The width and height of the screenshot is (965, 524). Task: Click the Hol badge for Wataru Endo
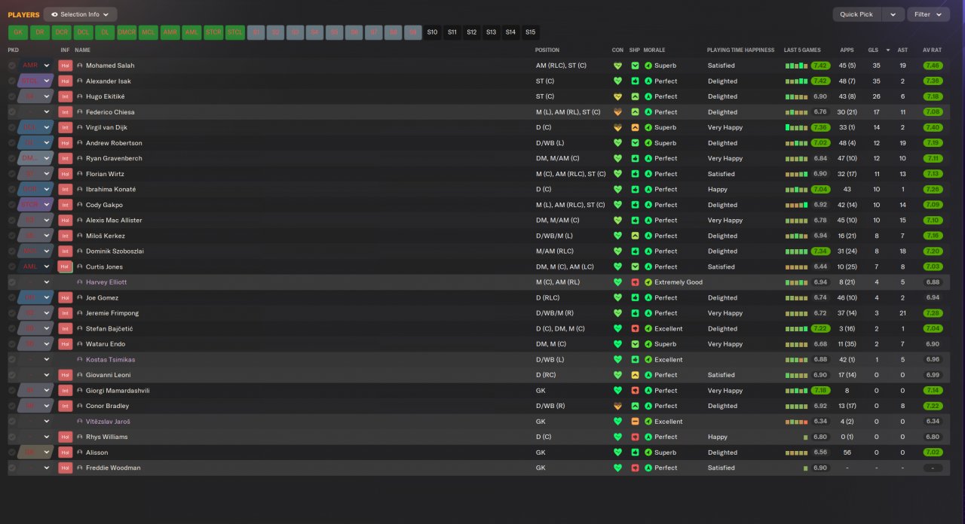pyautogui.click(x=65, y=344)
